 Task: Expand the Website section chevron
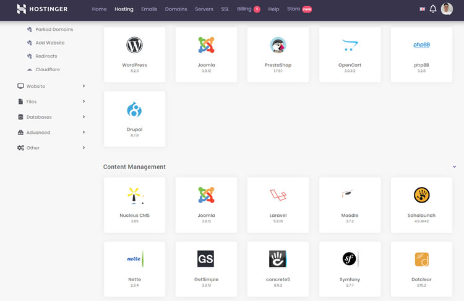84,86
